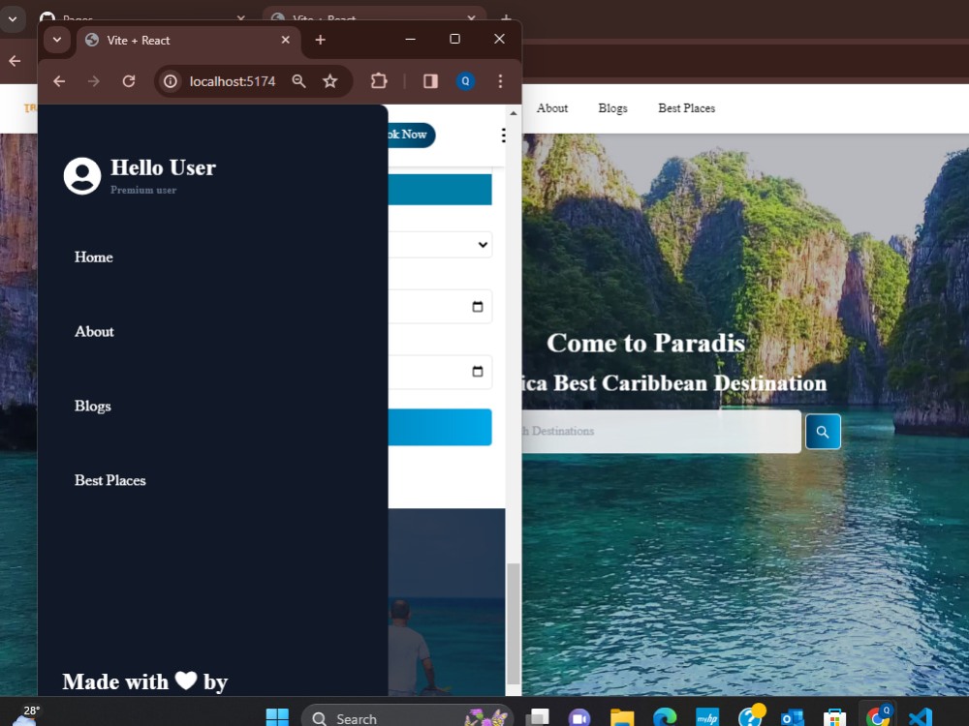Image resolution: width=969 pixels, height=726 pixels.
Task: Bookmark this page with the star icon
Action: pyautogui.click(x=330, y=81)
